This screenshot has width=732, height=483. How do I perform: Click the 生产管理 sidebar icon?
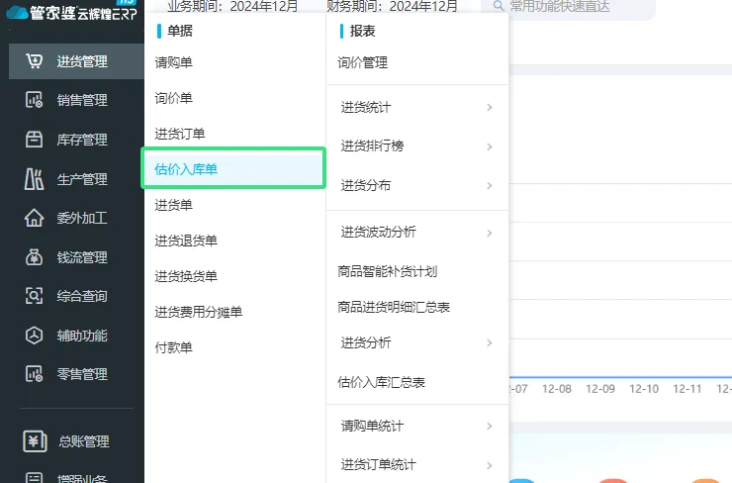35,179
